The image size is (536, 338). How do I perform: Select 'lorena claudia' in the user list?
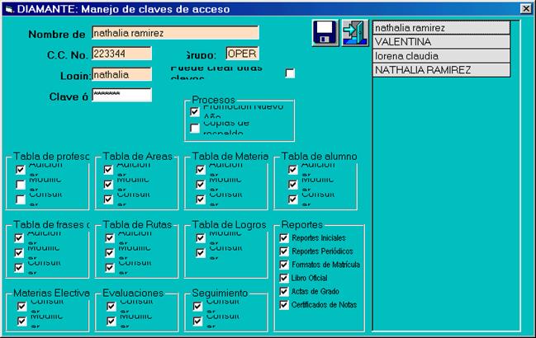441,56
